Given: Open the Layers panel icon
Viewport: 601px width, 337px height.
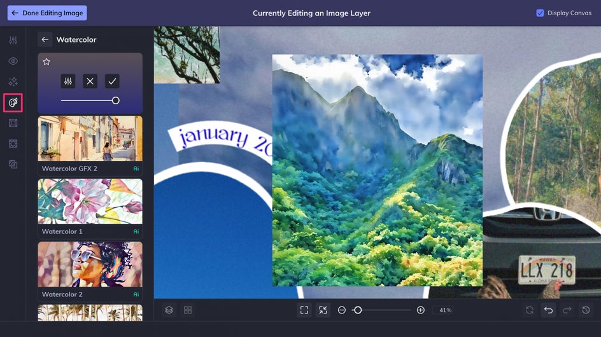Looking at the screenshot, I should point(169,310).
